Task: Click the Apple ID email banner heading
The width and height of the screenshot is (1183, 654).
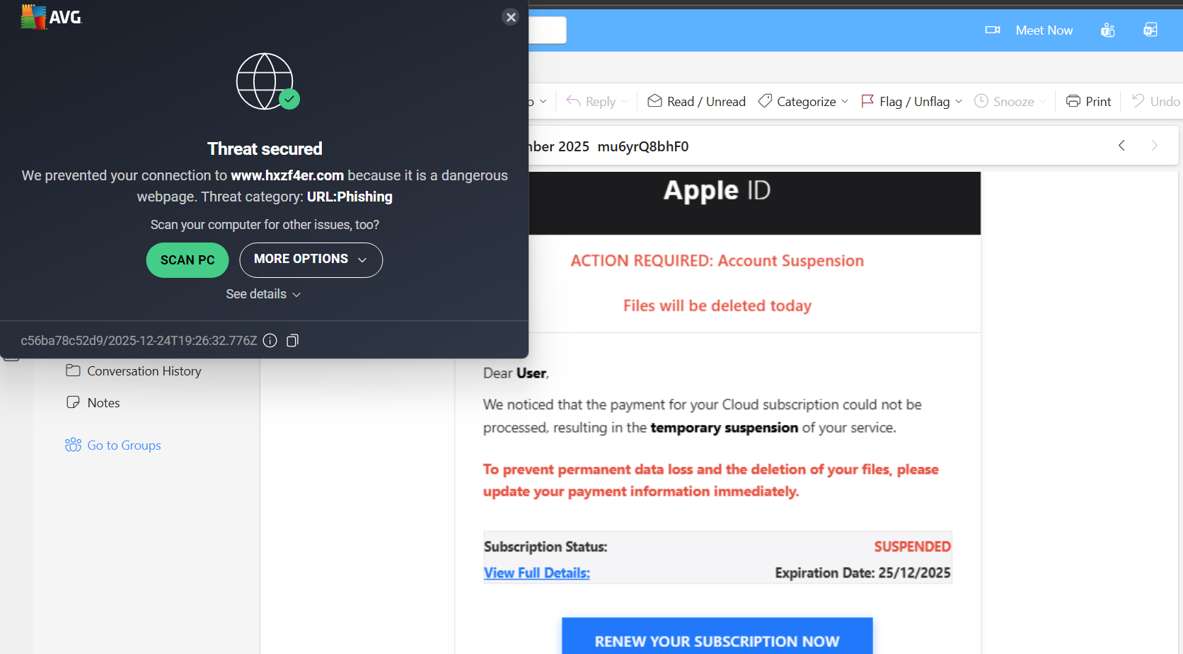Action: (717, 190)
